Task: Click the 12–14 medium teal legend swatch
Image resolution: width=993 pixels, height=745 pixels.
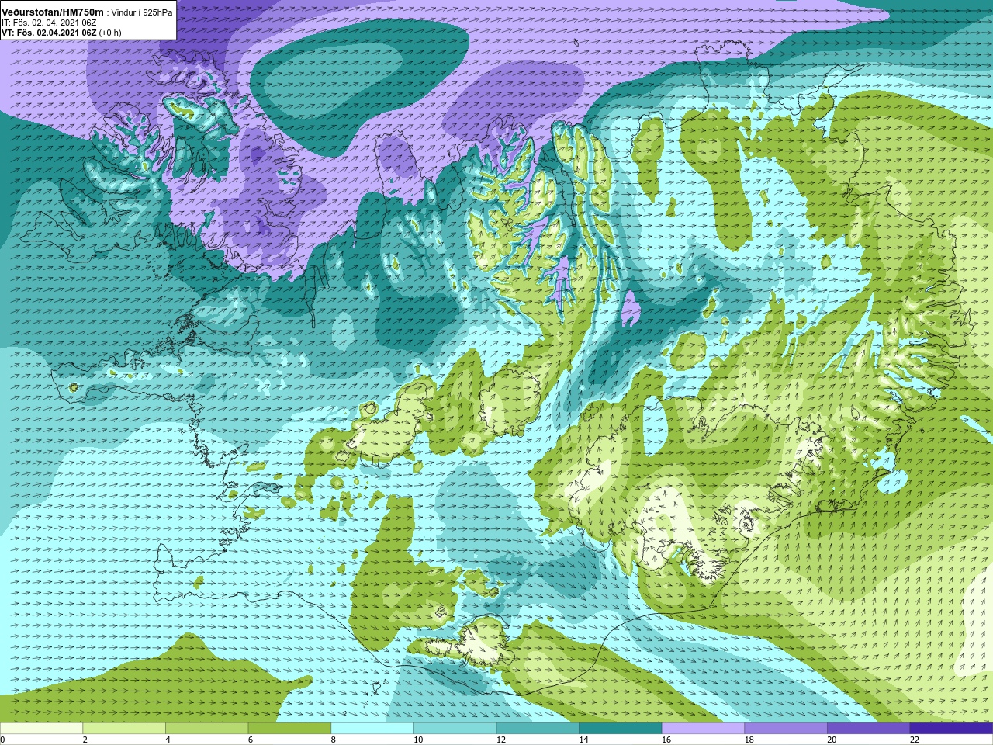Action: click(x=538, y=729)
